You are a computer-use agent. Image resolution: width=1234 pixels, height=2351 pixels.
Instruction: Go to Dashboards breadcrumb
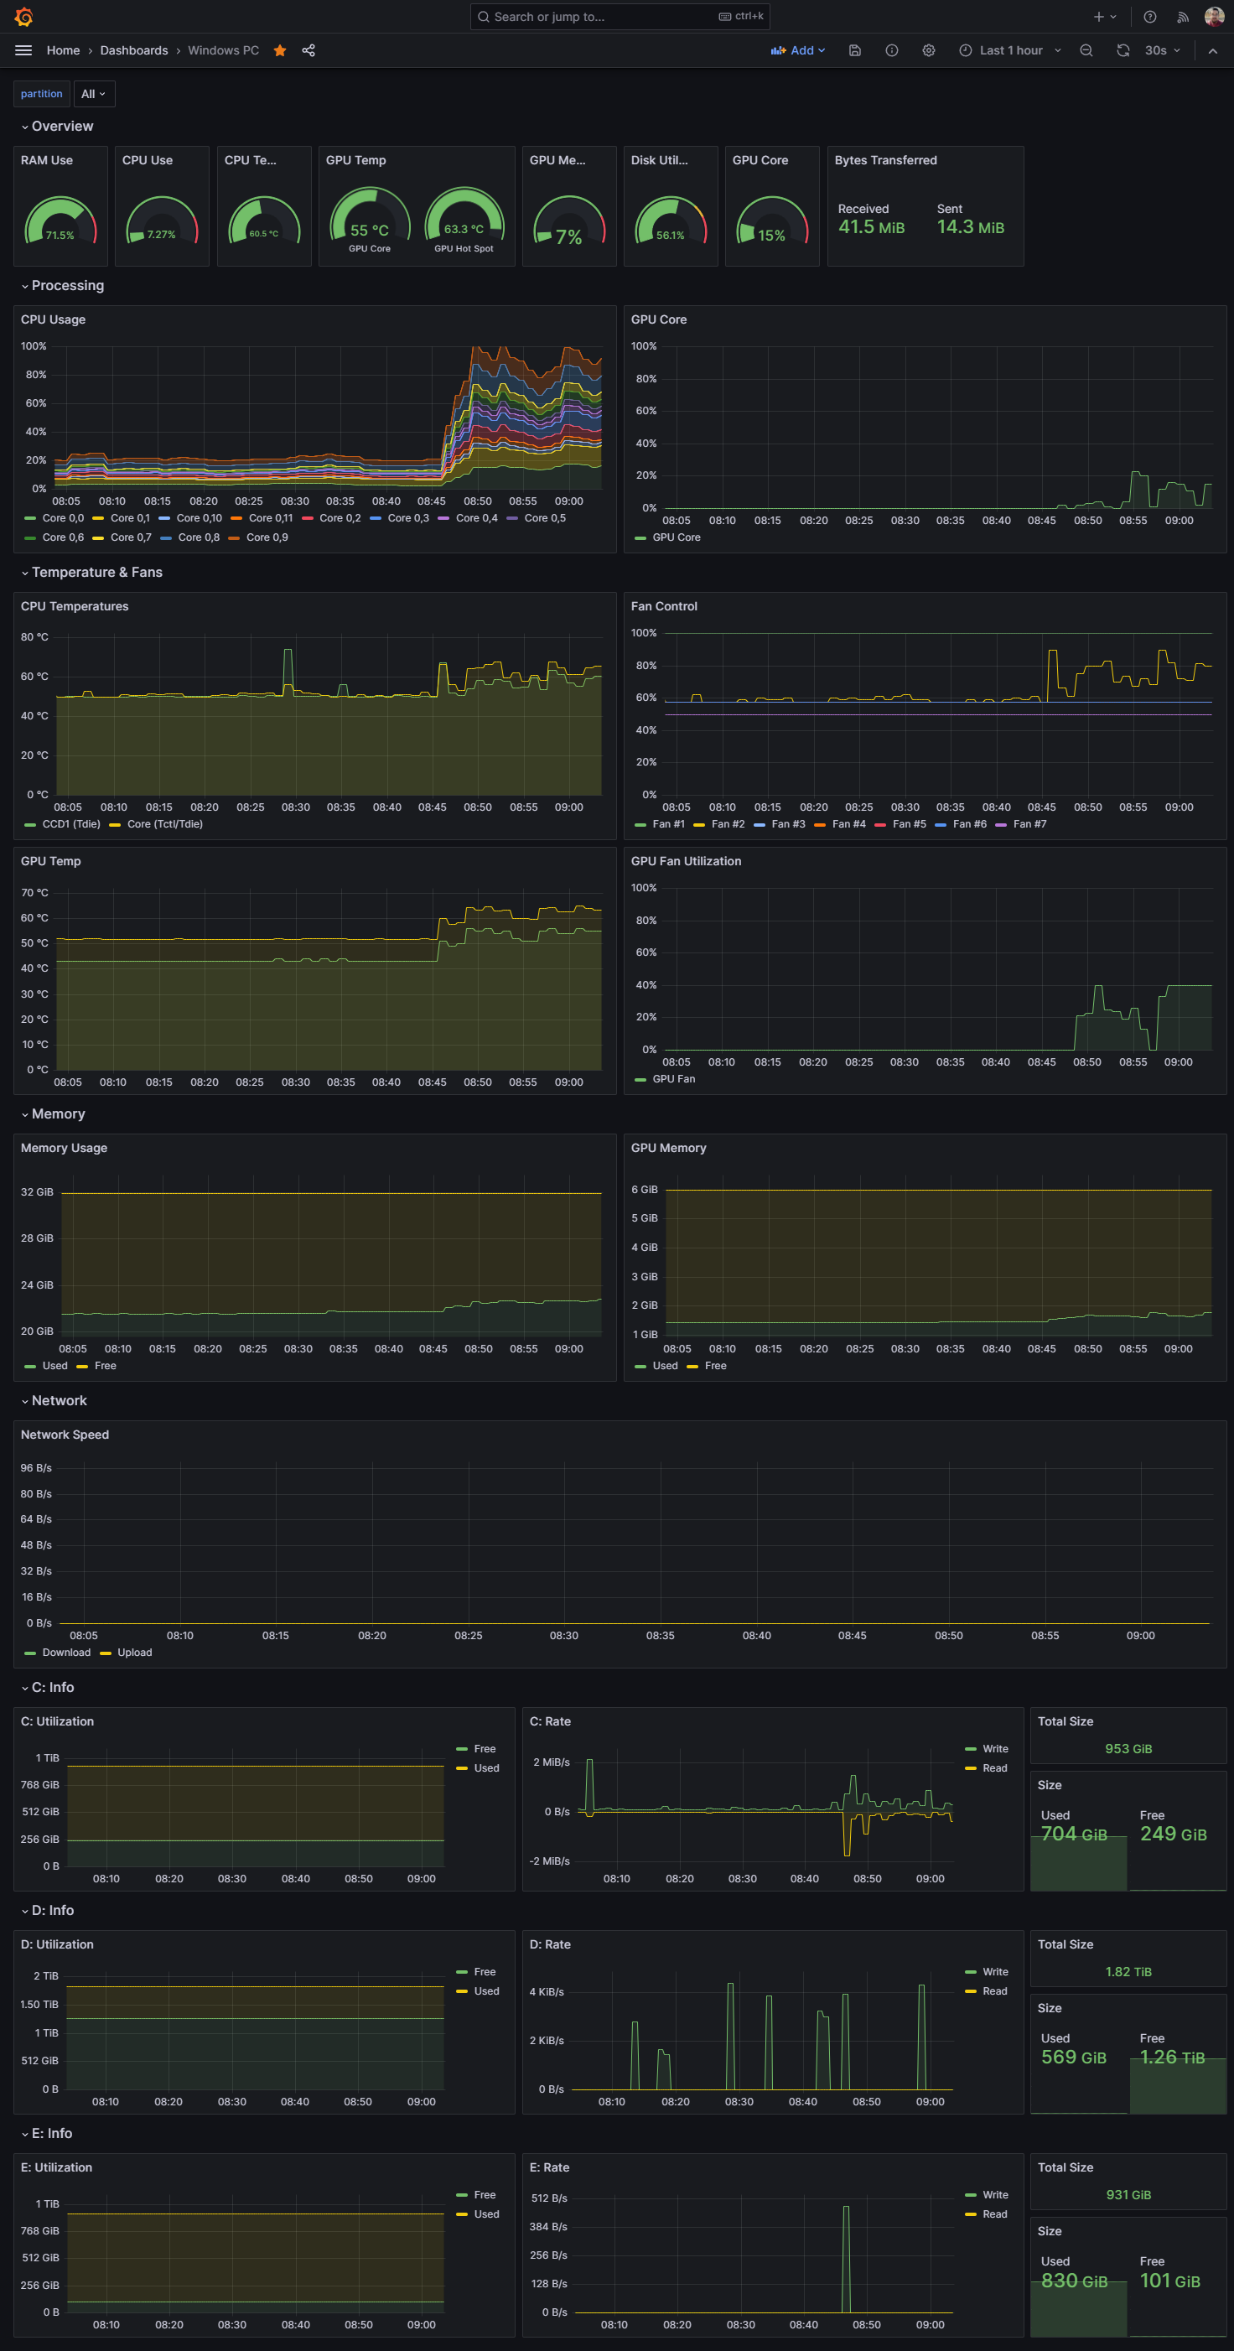(134, 50)
